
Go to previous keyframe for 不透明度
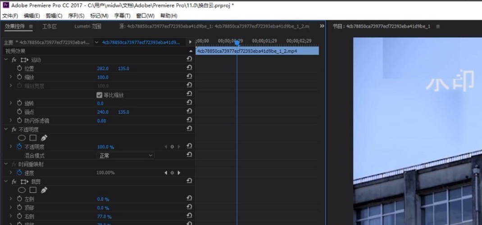pyautogui.click(x=166, y=147)
